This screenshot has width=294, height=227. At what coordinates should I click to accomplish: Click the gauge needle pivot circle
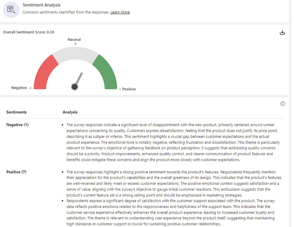(x=75, y=87)
